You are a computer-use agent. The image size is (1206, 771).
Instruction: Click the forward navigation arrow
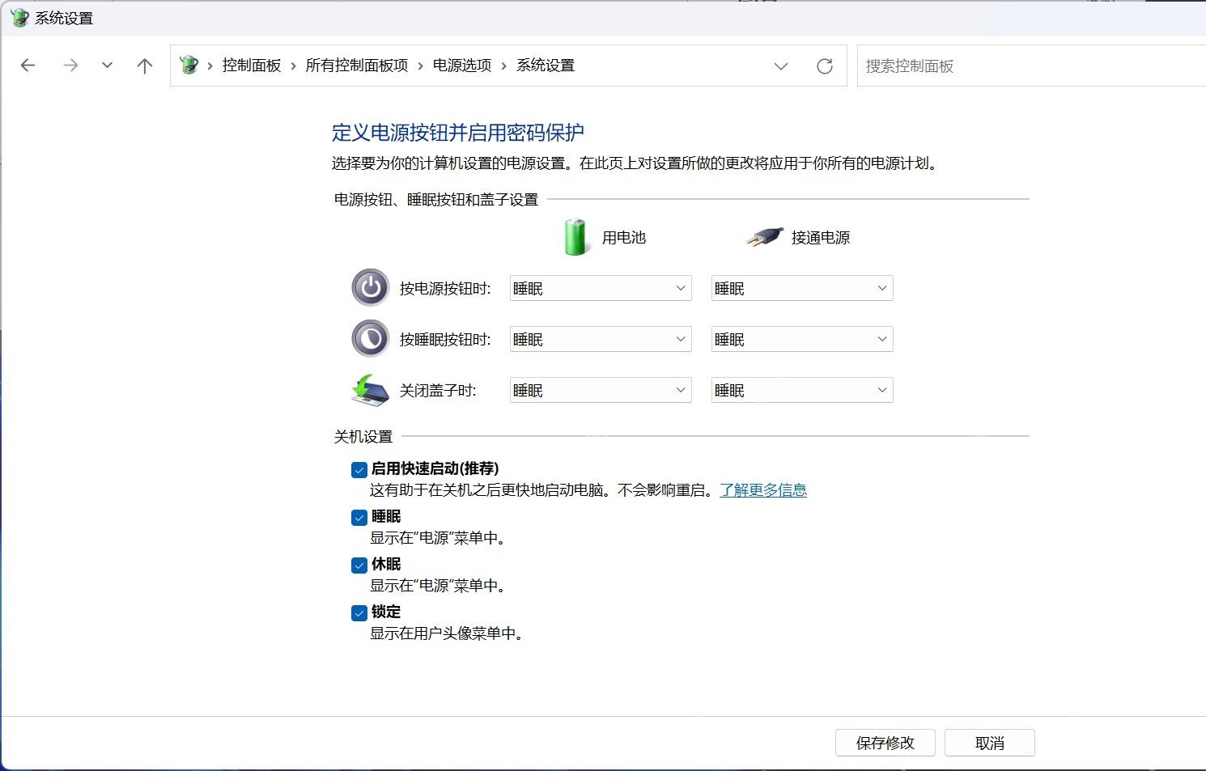point(70,66)
